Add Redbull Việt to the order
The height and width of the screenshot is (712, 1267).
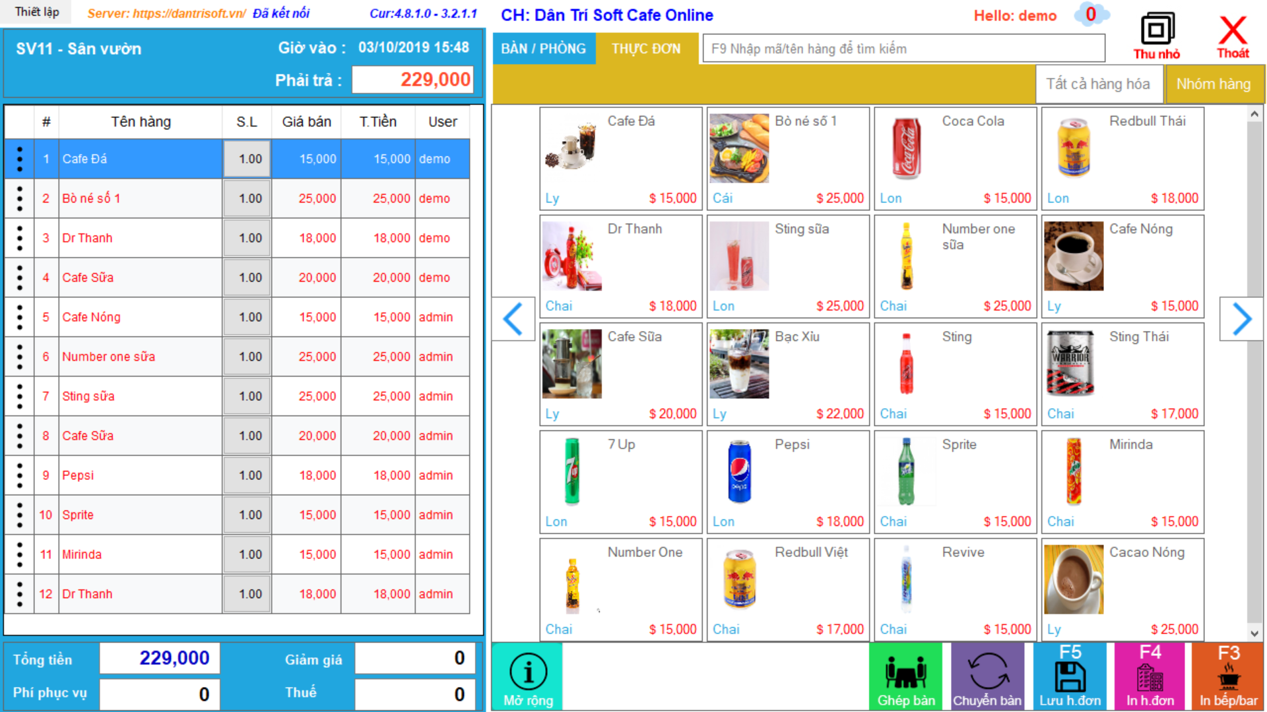coord(788,590)
